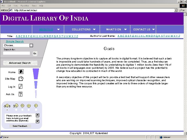
Task: Click the Advanced Search button
Action: [x=20, y=63]
